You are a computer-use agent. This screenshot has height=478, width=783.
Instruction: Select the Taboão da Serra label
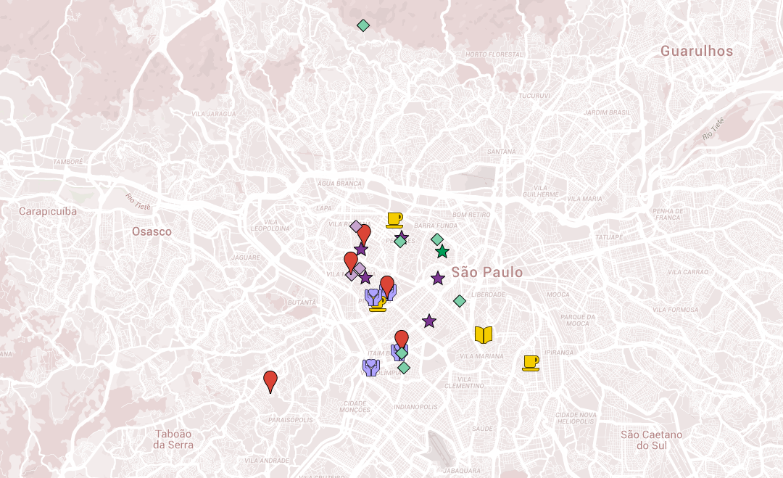[x=173, y=440]
